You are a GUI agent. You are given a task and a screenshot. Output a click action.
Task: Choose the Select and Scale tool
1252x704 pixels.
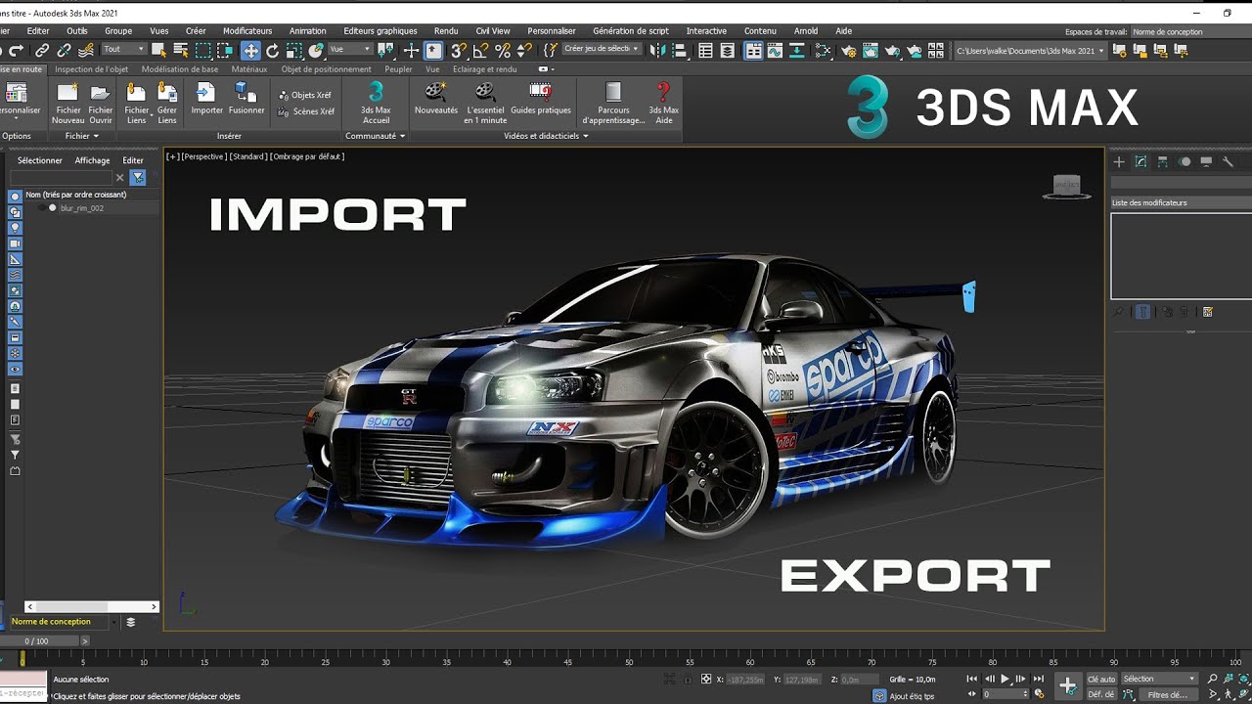pyautogui.click(x=293, y=50)
